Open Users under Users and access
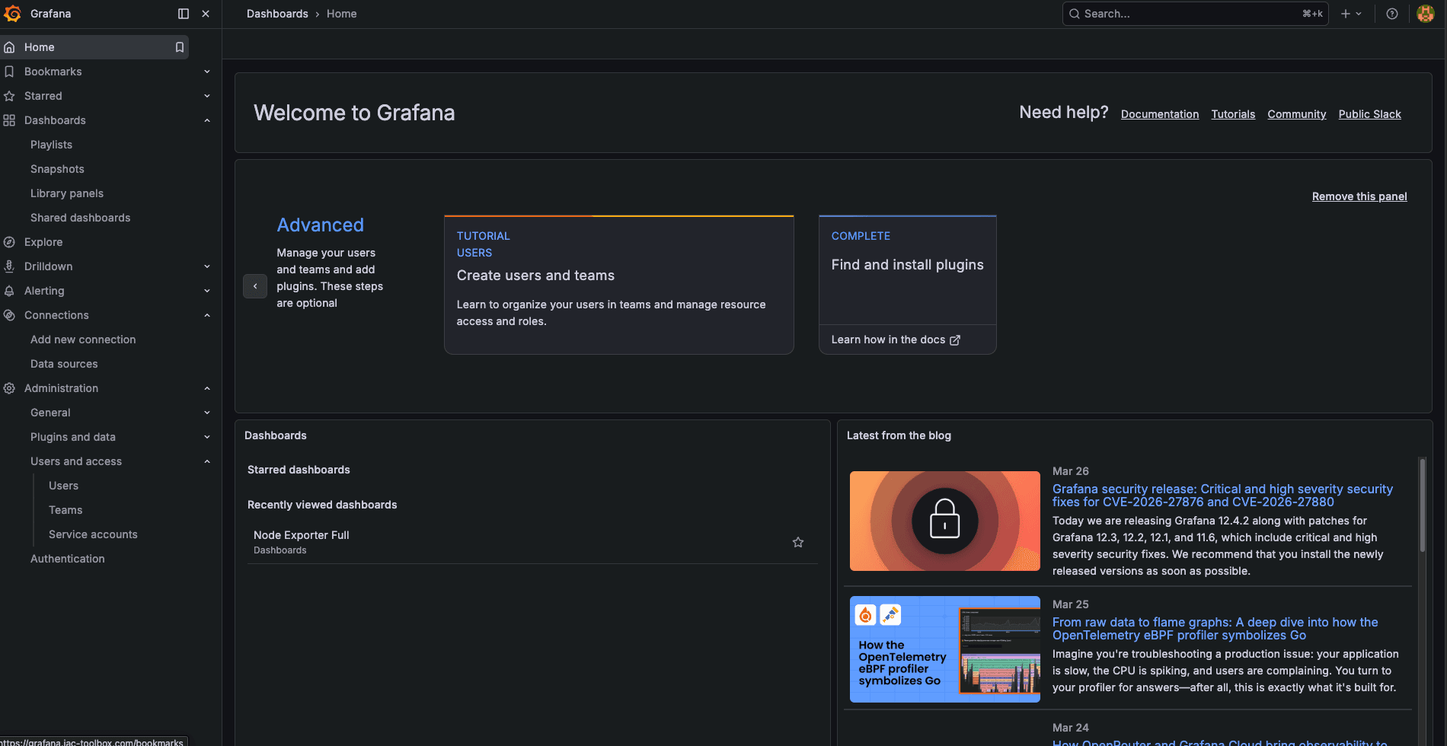Screen dimensions: 1447x746 click(x=63, y=486)
